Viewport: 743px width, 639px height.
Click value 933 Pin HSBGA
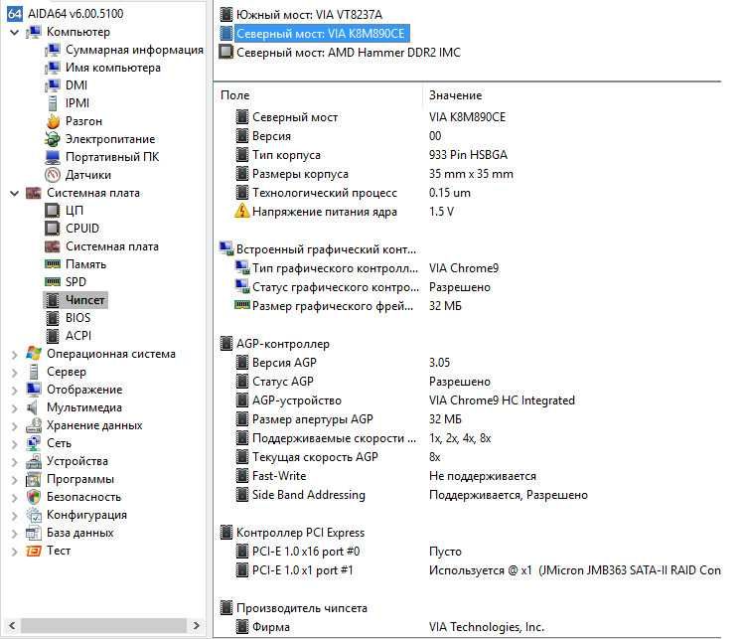468,155
